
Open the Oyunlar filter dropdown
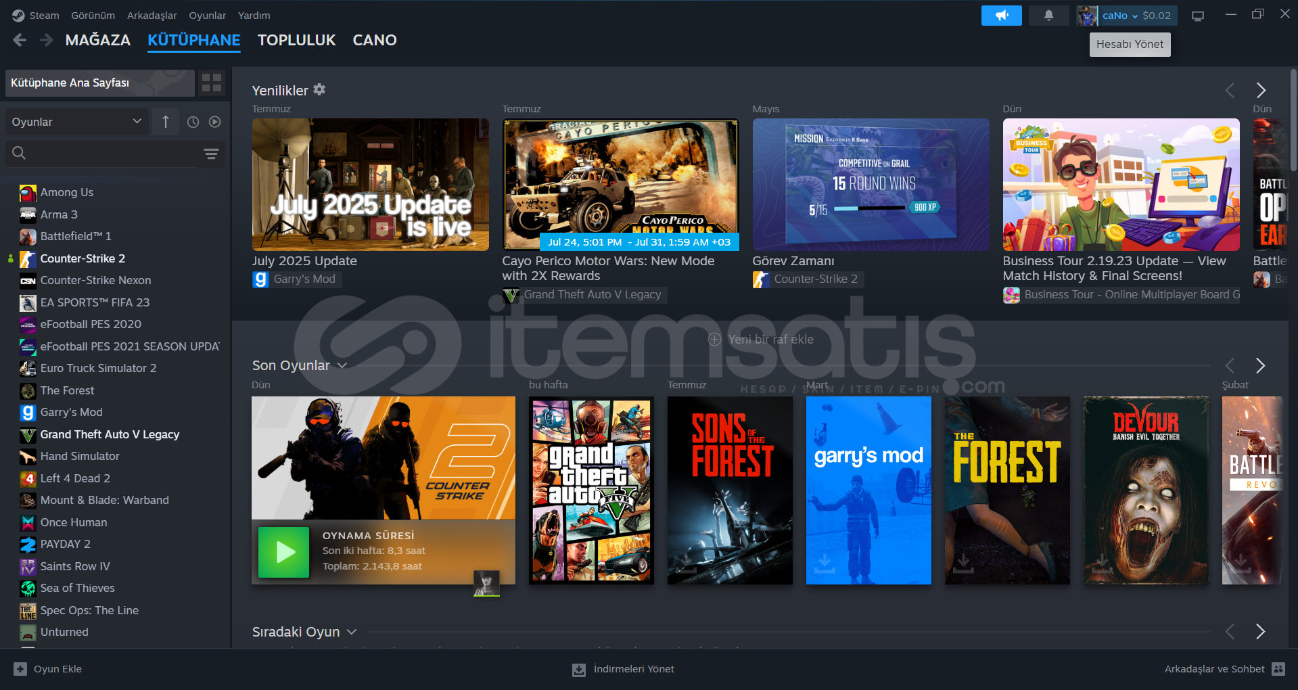coord(76,122)
